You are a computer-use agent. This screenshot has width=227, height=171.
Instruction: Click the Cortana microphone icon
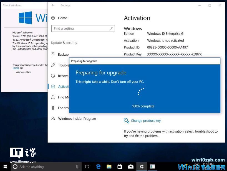(x=77, y=167)
